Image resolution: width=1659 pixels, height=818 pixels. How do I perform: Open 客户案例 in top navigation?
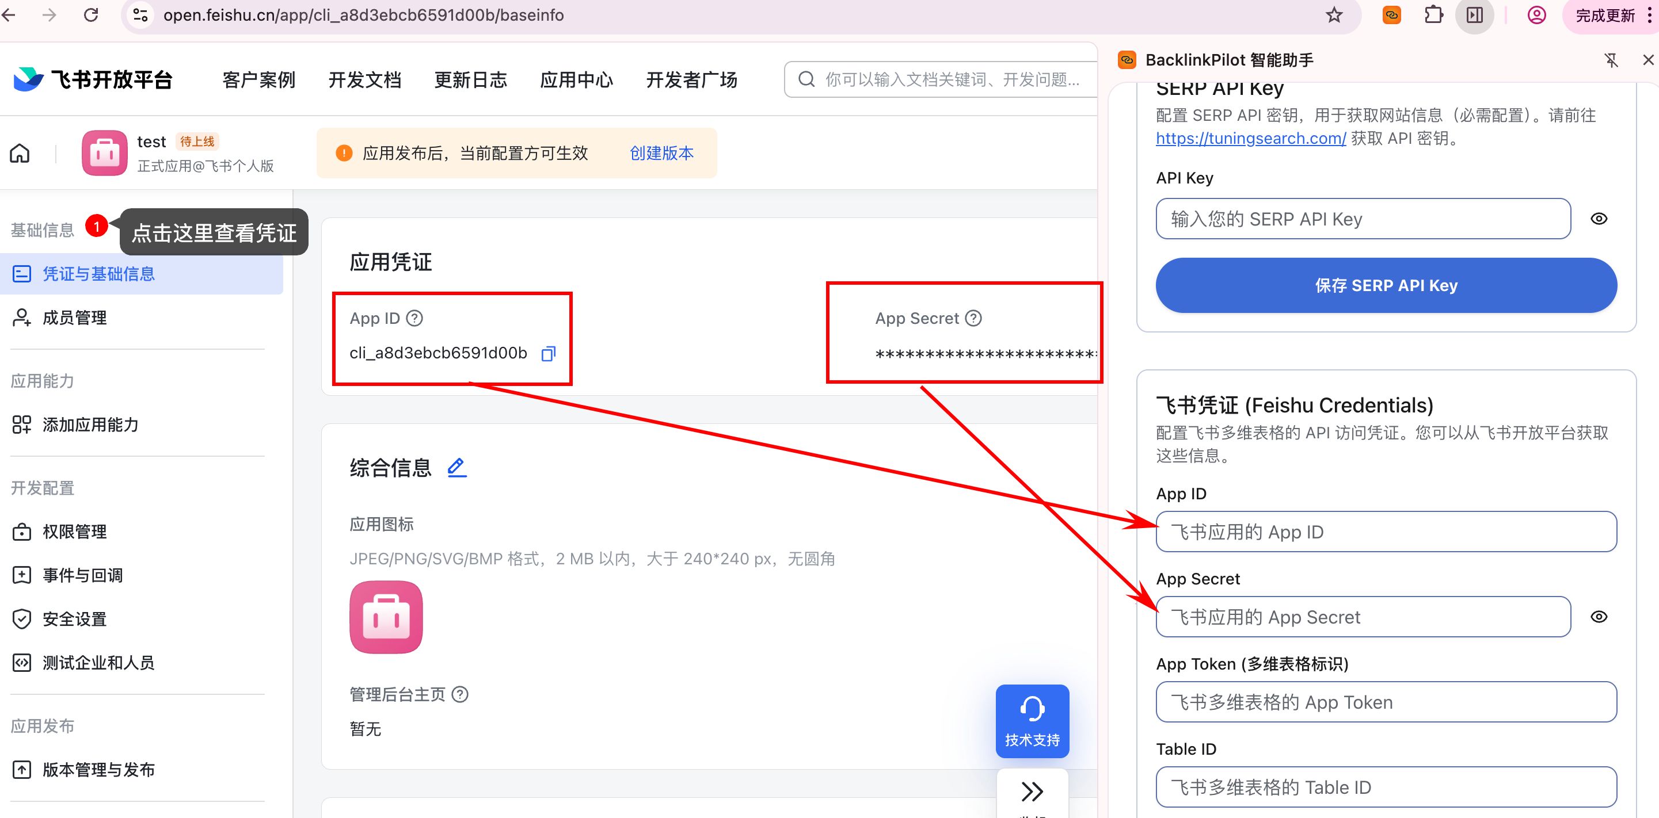[259, 80]
